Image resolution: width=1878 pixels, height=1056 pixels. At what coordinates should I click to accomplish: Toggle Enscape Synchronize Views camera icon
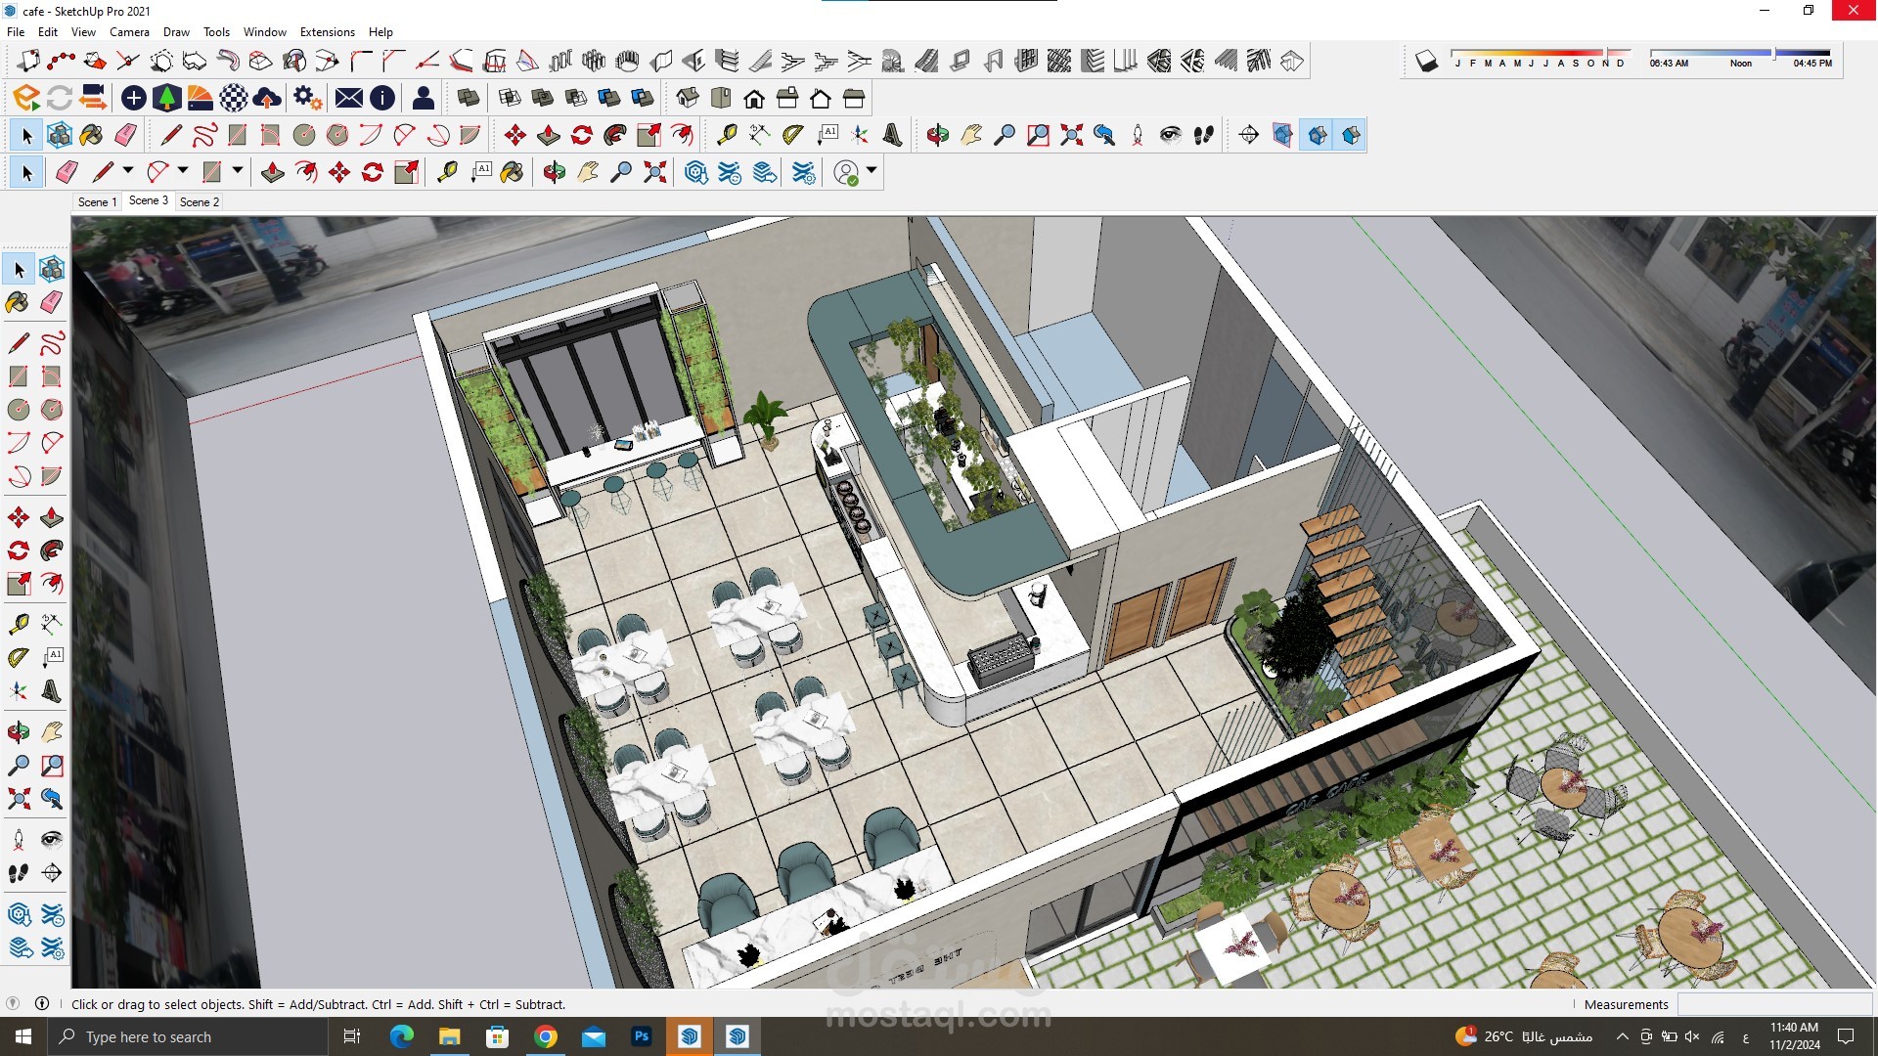[x=93, y=98]
